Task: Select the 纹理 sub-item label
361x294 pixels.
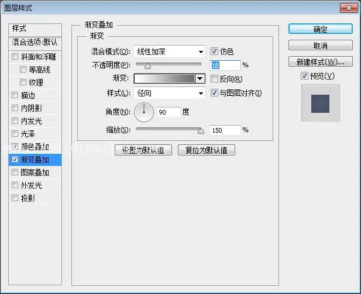Action: (x=36, y=82)
